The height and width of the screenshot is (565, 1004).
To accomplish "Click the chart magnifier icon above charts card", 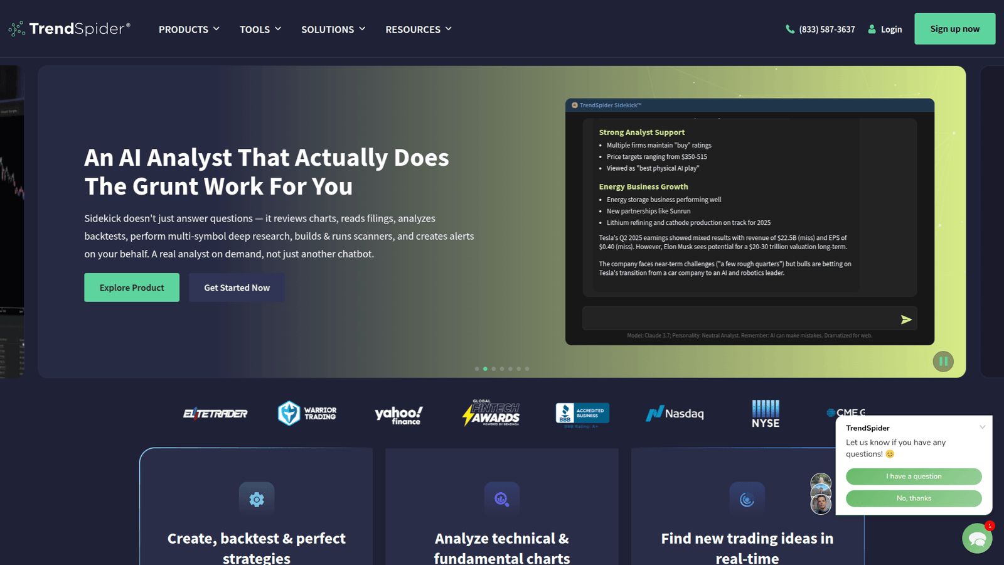I will pyautogui.click(x=501, y=500).
